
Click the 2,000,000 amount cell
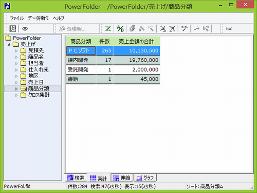click(x=137, y=69)
